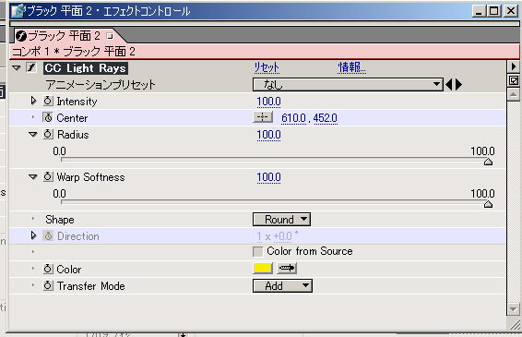This screenshot has width=522, height=337.
Task: Click the Warp Softness value 100.0
Action: (x=268, y=177)
